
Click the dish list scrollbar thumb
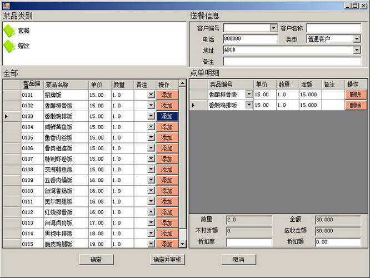click(182, 157)
